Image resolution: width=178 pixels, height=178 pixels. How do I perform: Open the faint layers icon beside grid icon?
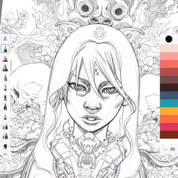(x=165, y=149)
